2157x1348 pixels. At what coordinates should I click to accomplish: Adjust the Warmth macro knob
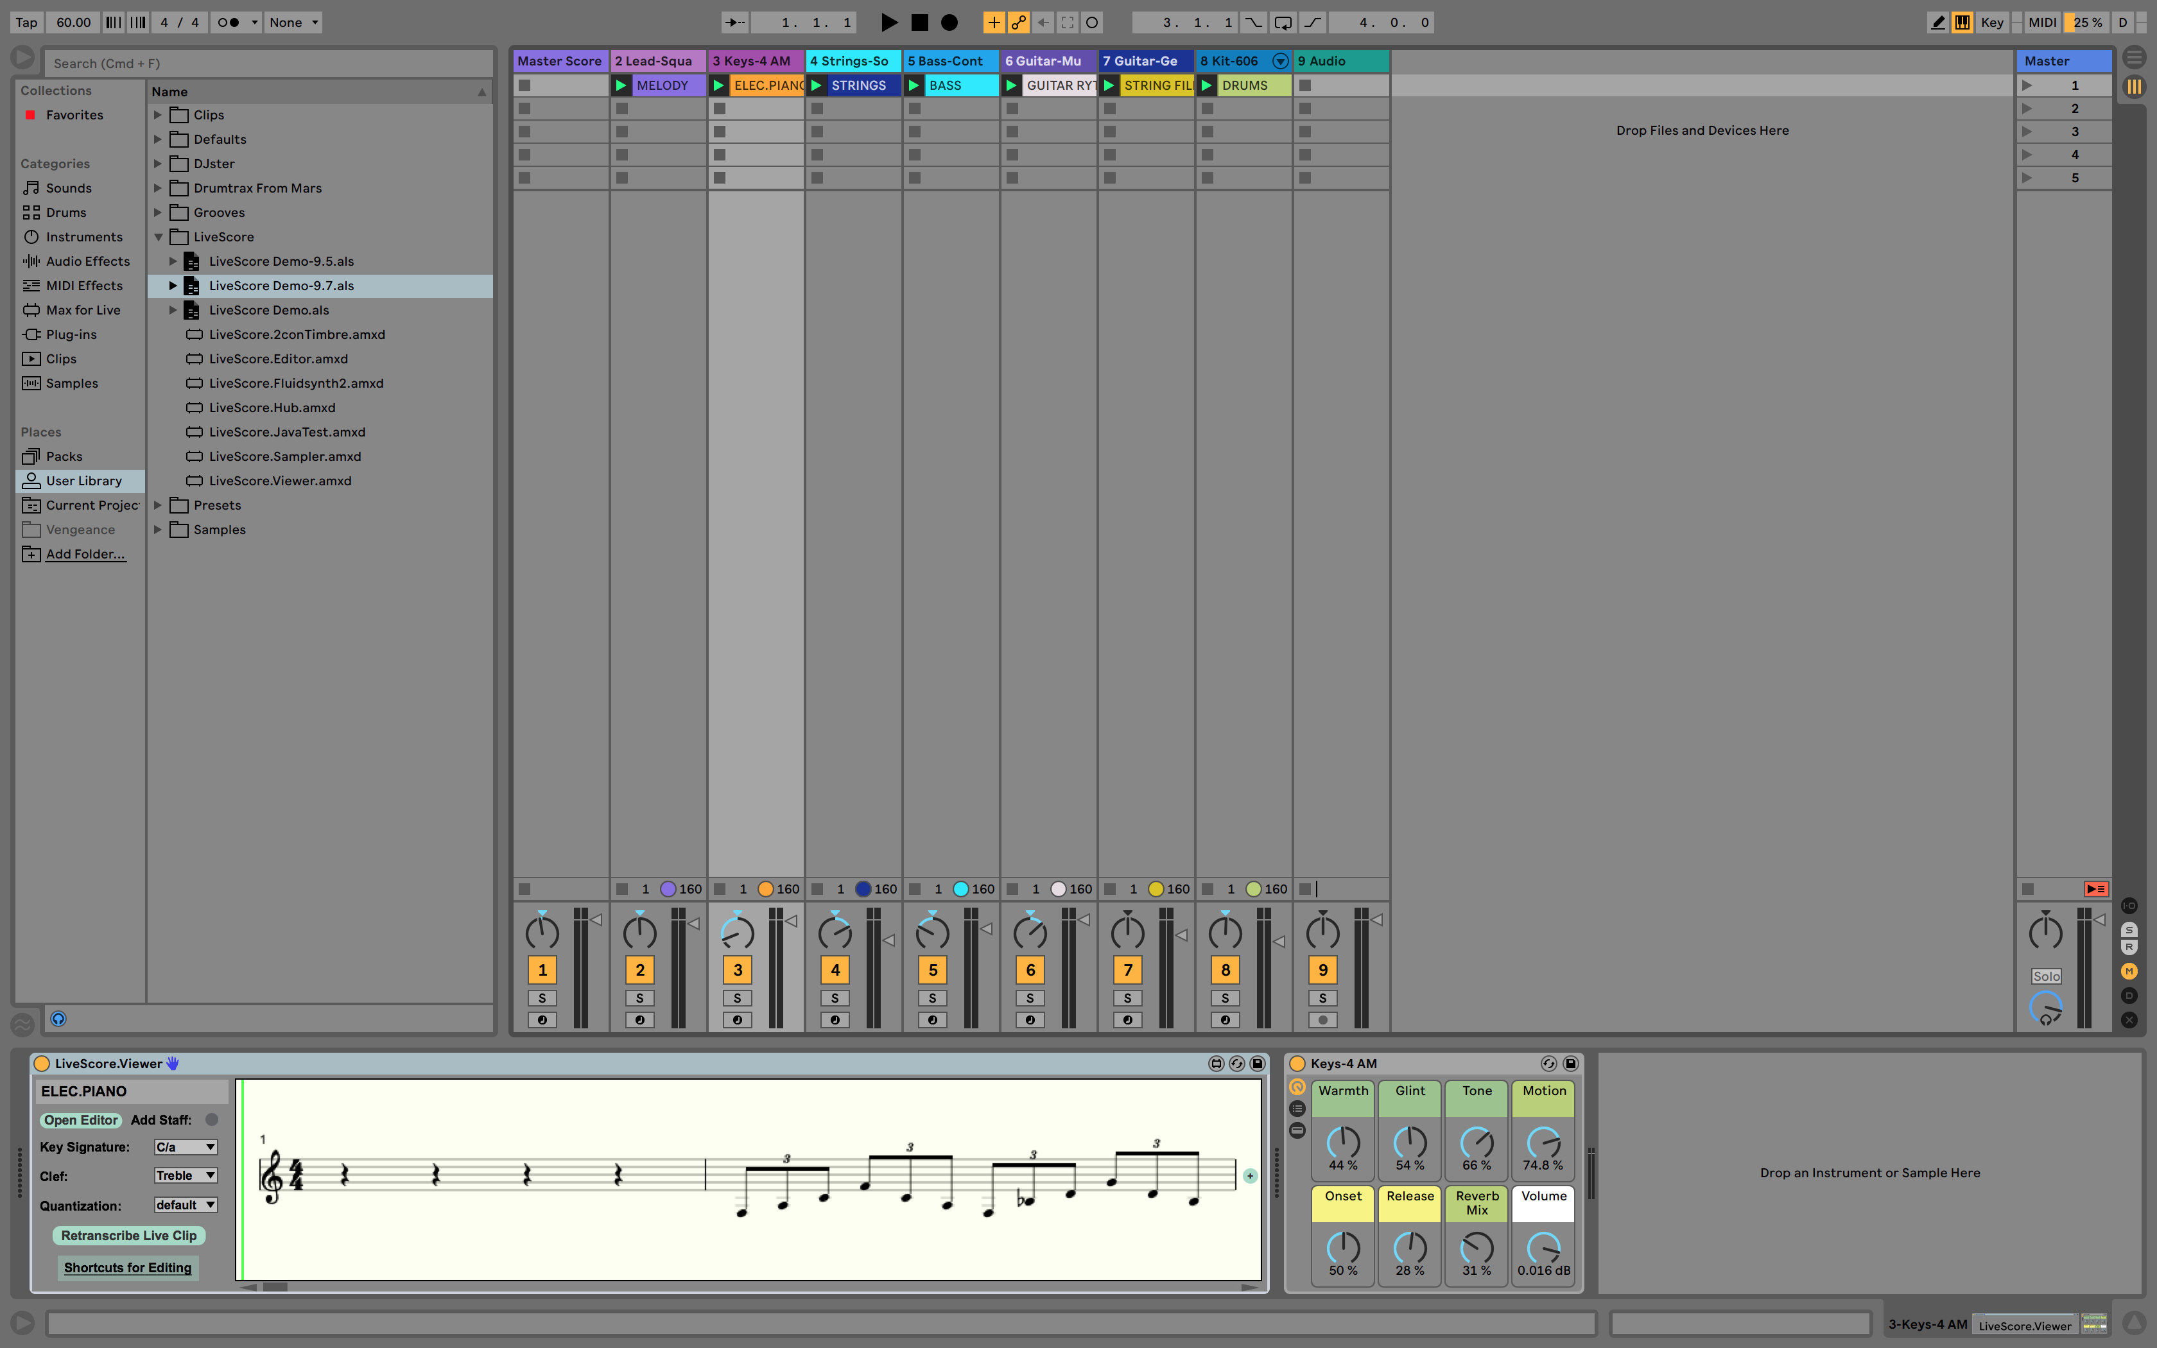pos(1343,1142)
